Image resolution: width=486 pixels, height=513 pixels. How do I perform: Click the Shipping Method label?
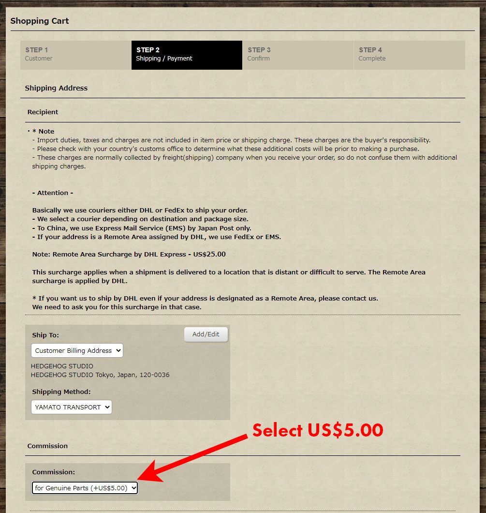pos(61,392)
